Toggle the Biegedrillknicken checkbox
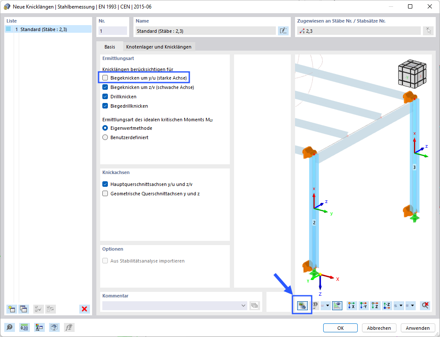The width and height of the screenshot is (440, 337). click(x=105, y=106)
